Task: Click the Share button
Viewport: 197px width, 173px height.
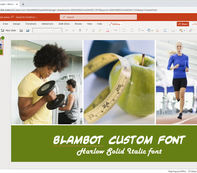Action: coord(183,24)
